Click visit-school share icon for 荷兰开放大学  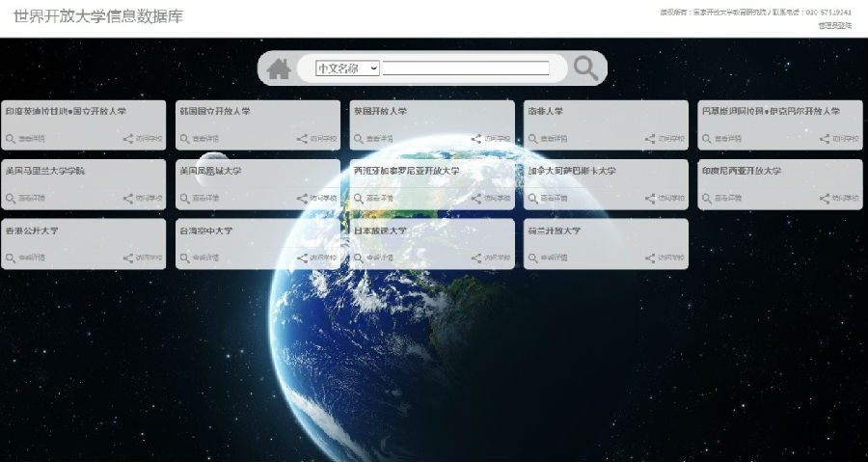[x=651, y=258]
